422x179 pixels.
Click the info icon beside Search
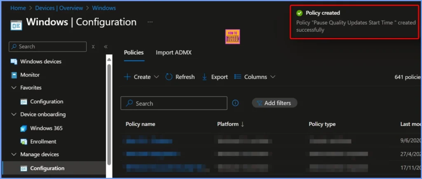click(235, 103)
